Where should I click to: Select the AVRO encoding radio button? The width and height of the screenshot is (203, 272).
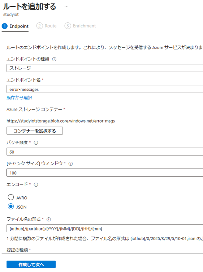(x=11, y=197)
